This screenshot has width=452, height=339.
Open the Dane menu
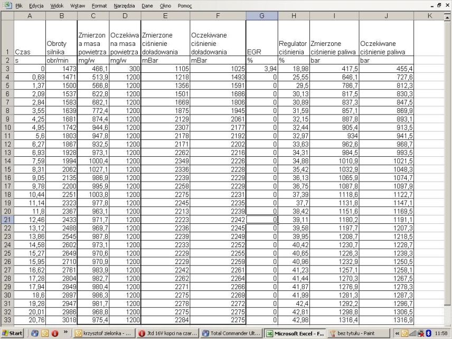(147, 6)
